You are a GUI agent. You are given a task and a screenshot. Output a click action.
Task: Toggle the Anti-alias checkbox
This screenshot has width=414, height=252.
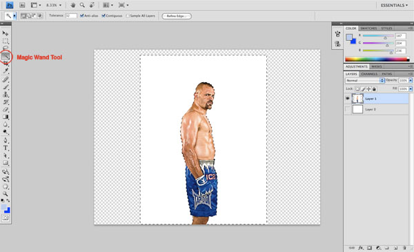click(x=82, y=16)
